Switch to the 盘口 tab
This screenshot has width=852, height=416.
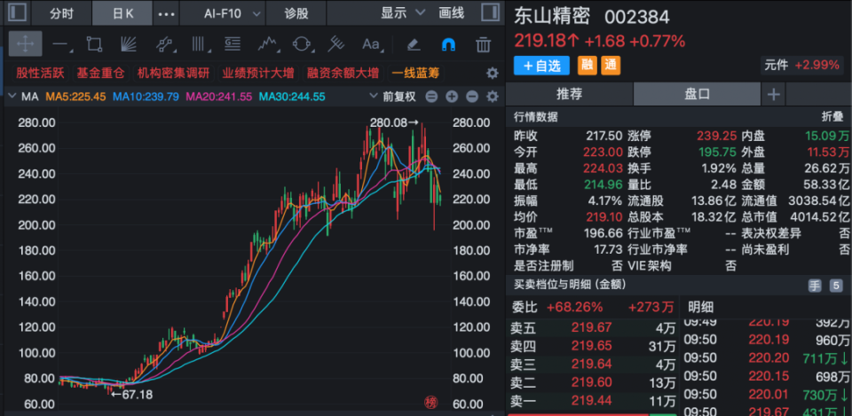click(x=697, y=95)
